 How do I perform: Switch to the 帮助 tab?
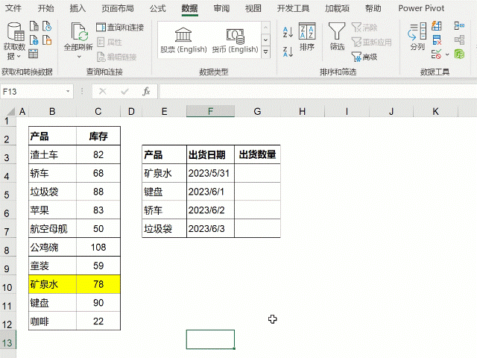point(373,8)
